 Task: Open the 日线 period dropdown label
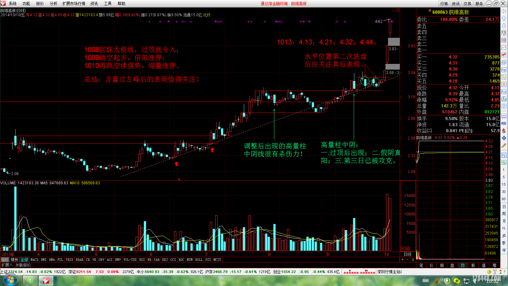coord(407,255)
